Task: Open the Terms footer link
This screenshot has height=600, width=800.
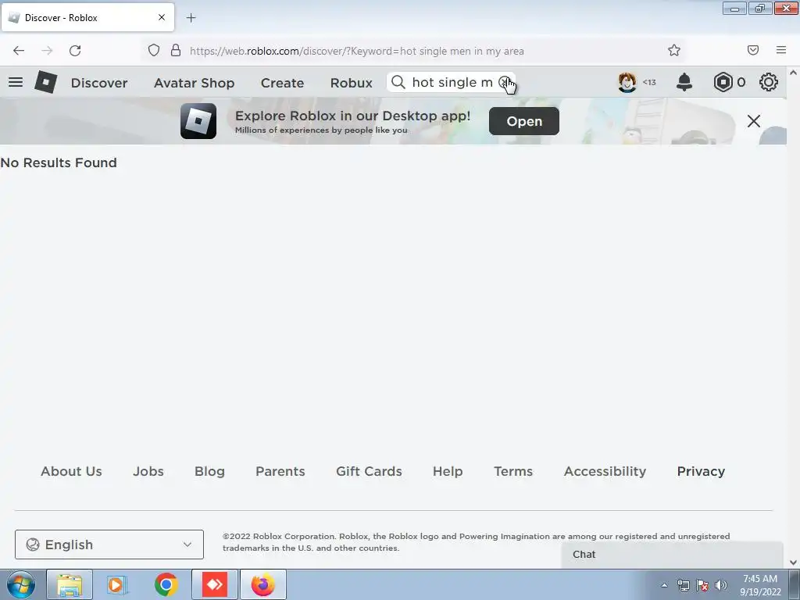Action: click(513, 471)
